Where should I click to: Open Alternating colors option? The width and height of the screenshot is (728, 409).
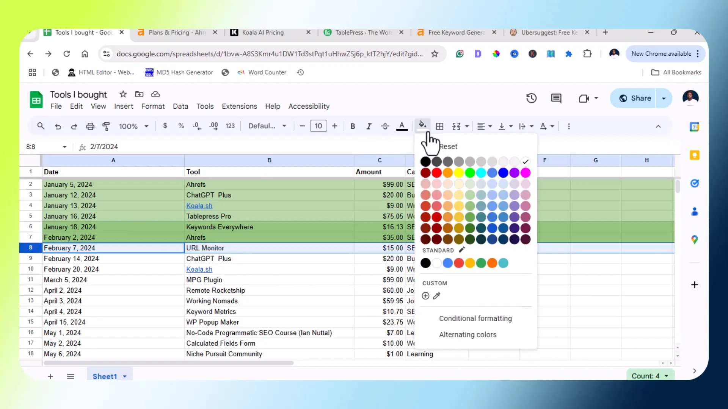click(x=468, y=335)
